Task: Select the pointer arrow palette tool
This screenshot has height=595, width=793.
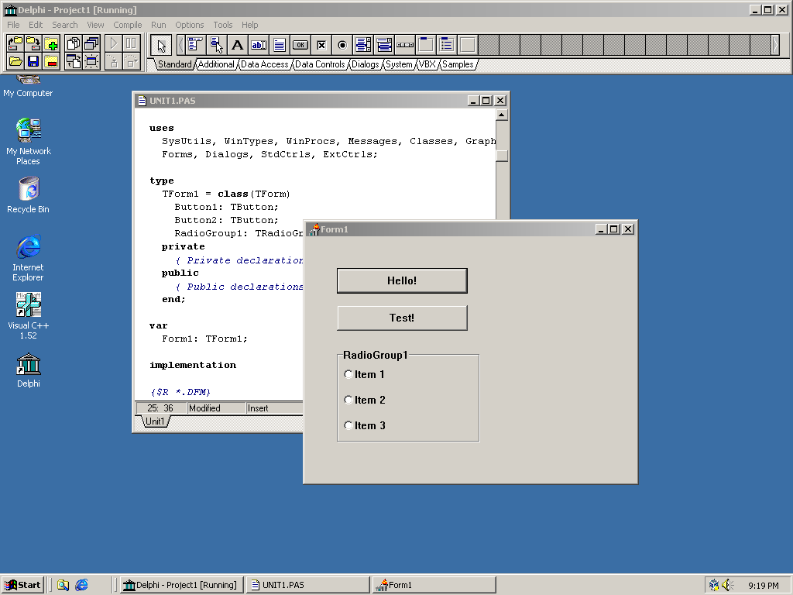Action: click(161, 45)
